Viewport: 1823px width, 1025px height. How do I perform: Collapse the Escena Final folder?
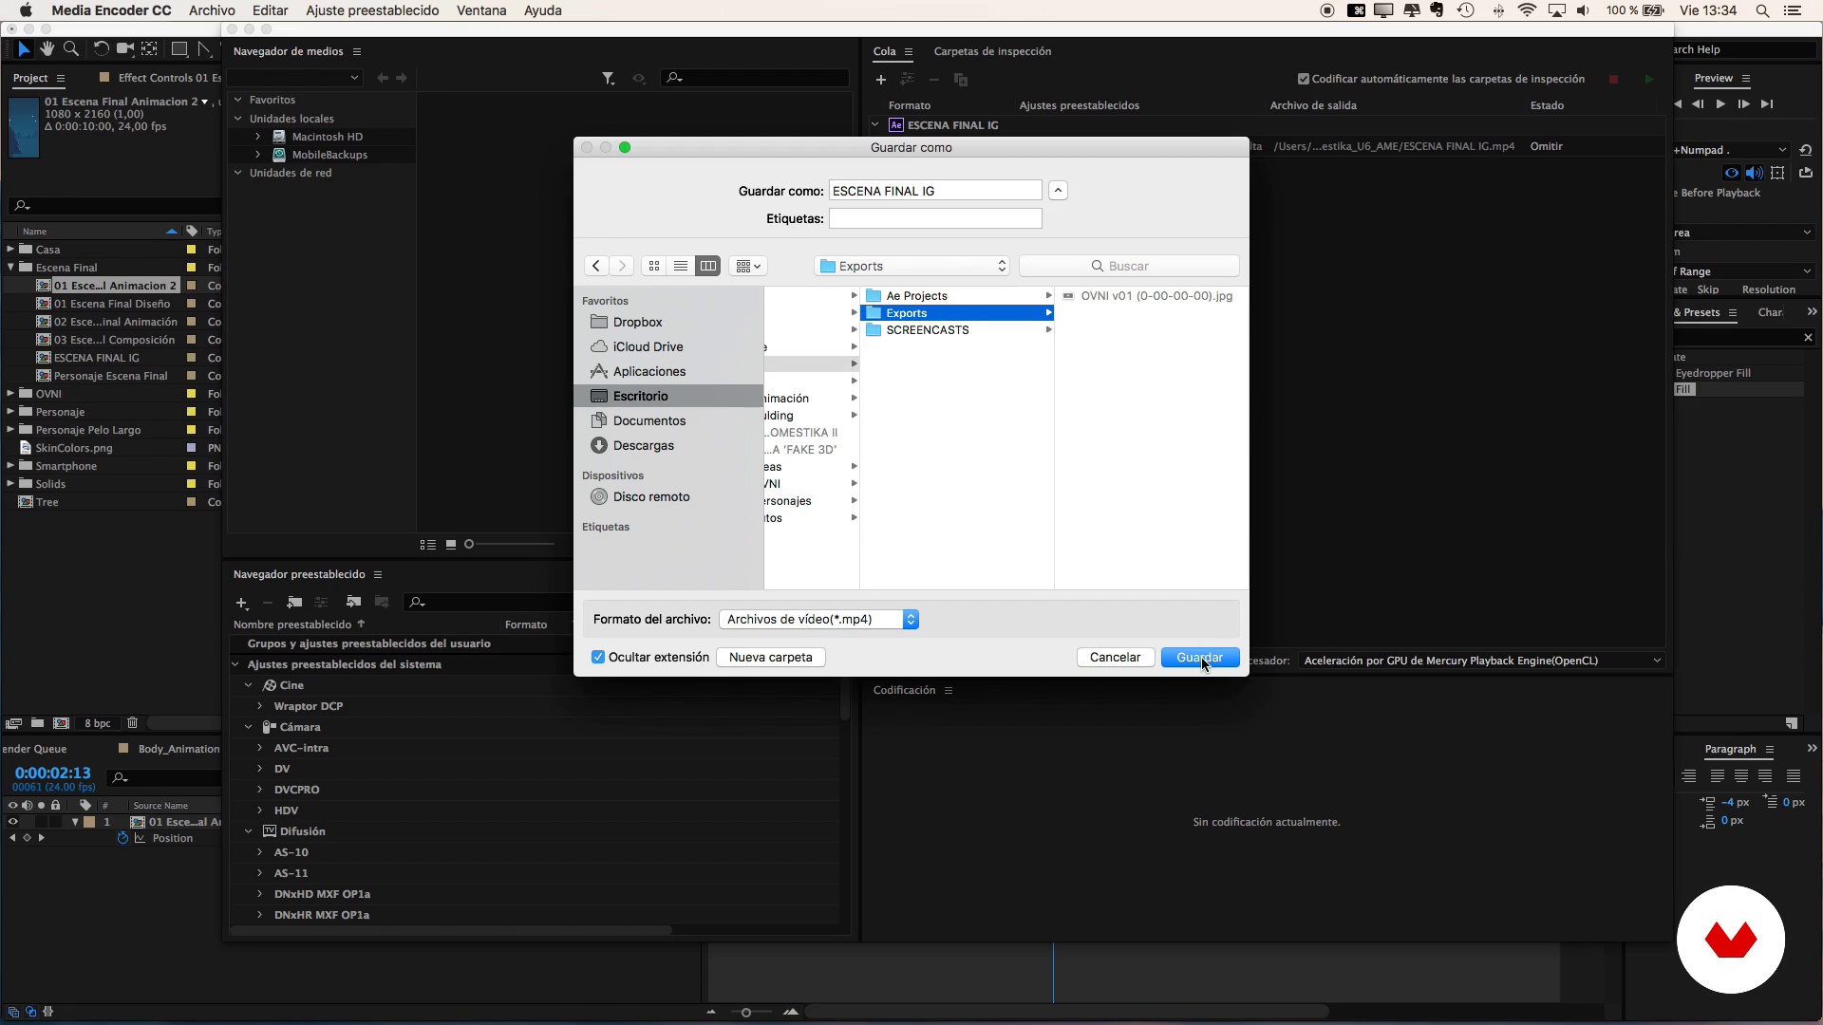point(10,268)
